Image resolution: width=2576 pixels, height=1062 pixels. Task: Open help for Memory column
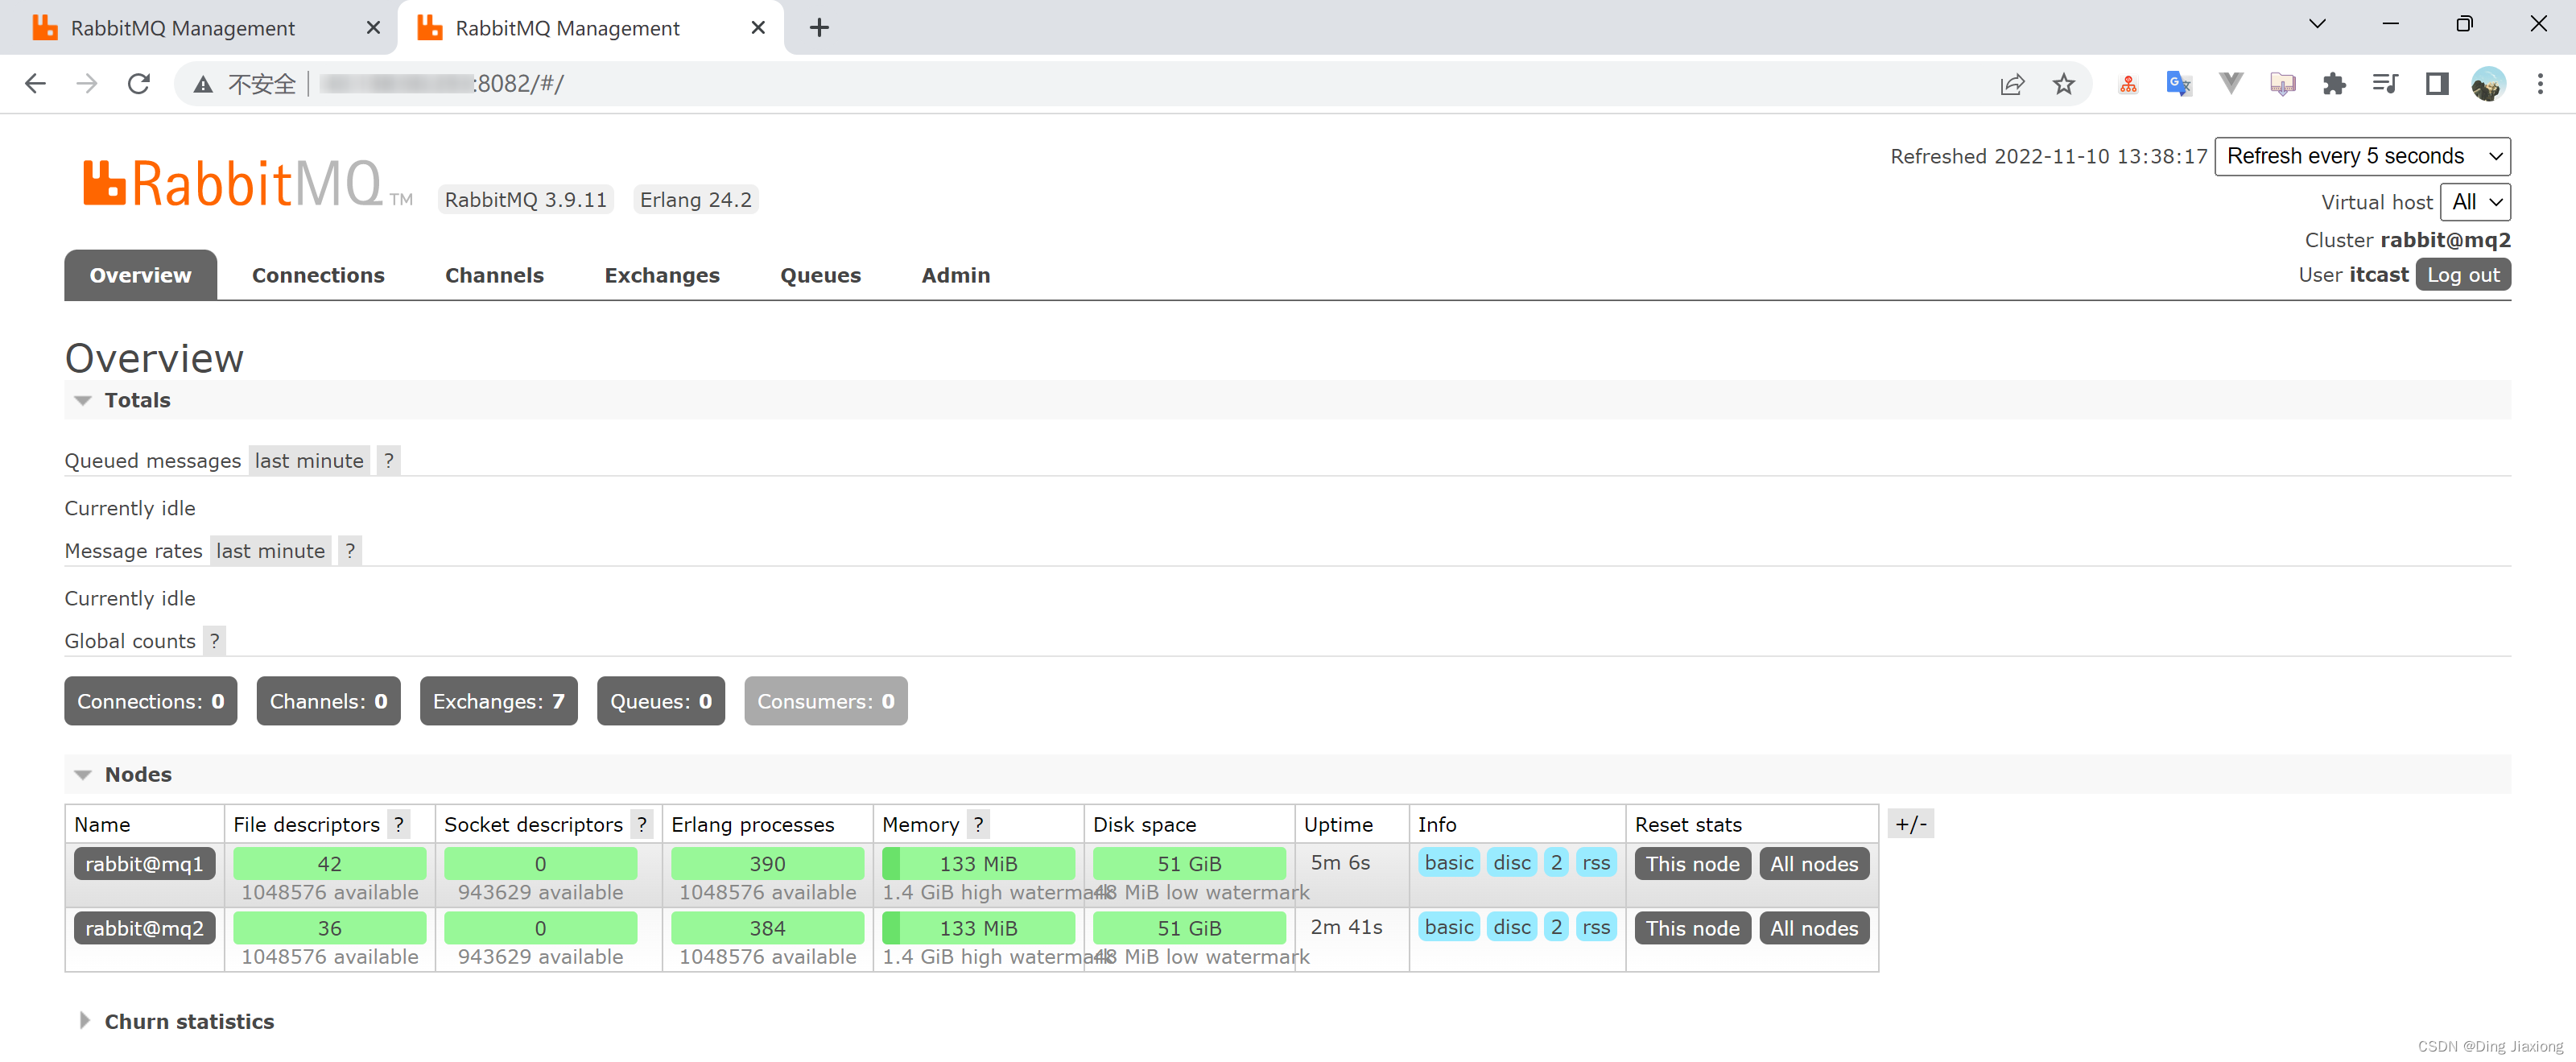pos(978,825)
